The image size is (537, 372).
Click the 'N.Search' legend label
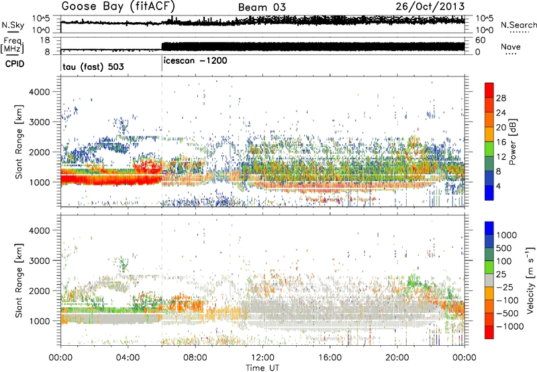point(519,25)
